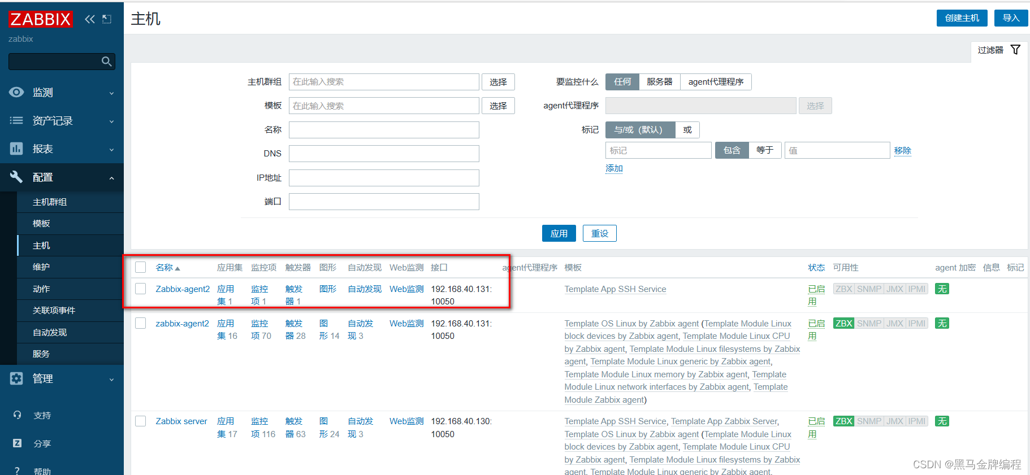Select 与/或 (默认) tag mode

640,130
